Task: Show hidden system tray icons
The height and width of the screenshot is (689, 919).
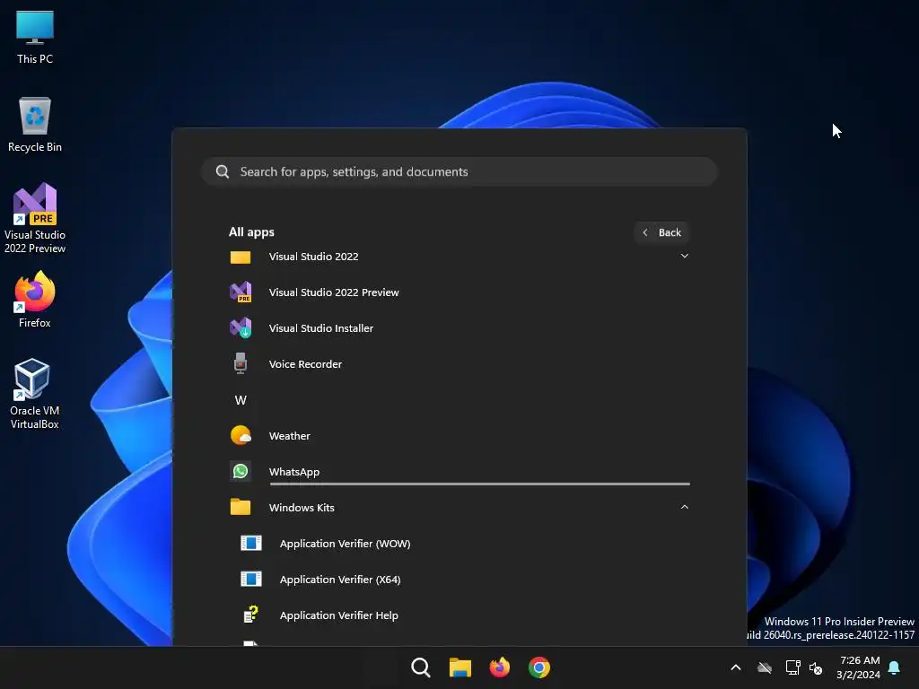Action: pyautogui.click(x=736, y=667)
